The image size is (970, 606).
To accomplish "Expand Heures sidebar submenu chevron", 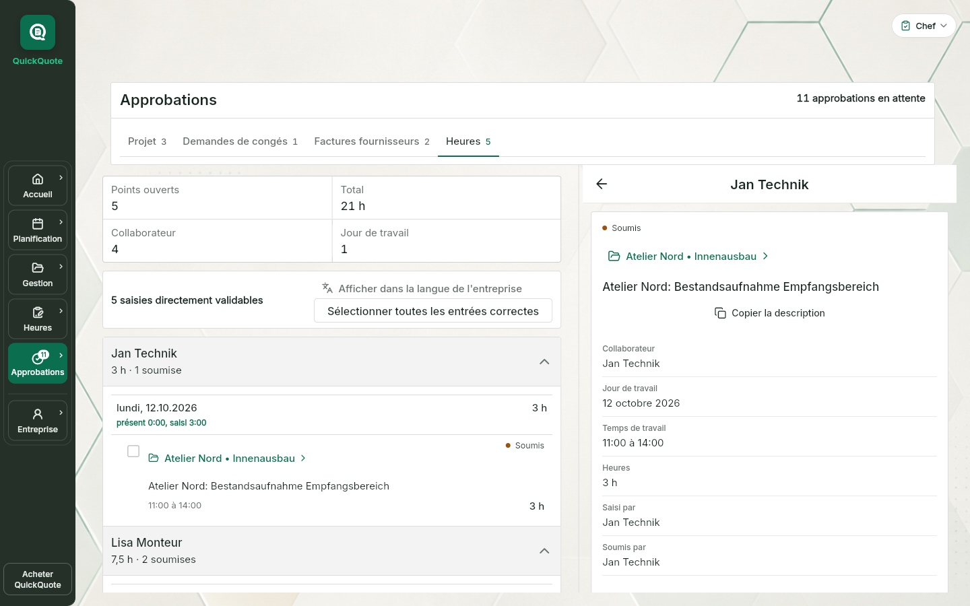I will (x=61, y=311).
